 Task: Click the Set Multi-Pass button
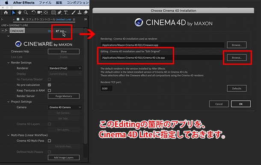(x=64, y=146)
